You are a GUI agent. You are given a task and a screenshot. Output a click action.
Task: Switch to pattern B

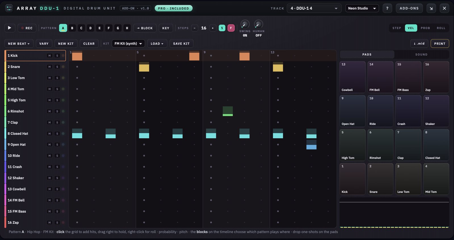[x=72, y=28]
